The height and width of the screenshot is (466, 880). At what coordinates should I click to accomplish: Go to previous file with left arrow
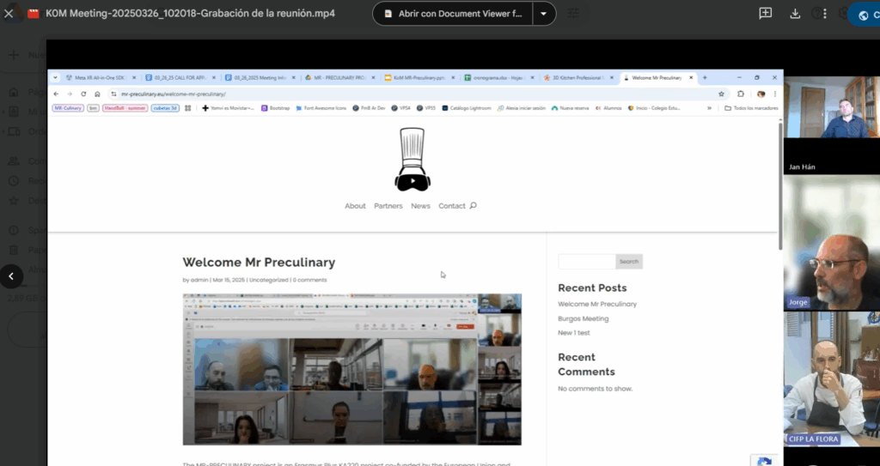pos(11,276)
